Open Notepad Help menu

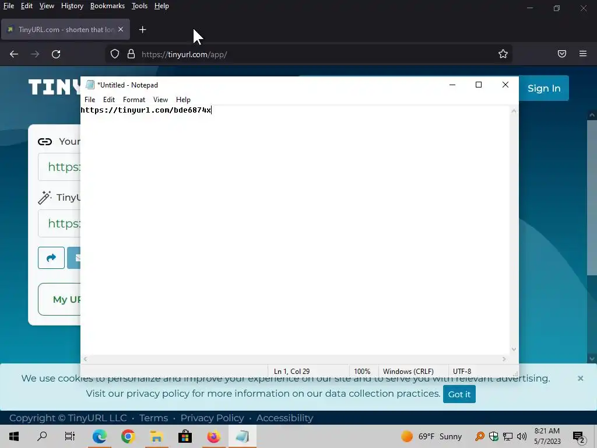click(x=183, y=99)
